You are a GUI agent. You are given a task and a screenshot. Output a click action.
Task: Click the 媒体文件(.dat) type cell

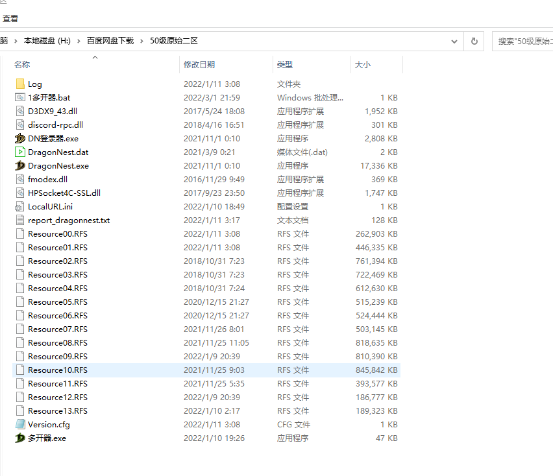[302, 152]
